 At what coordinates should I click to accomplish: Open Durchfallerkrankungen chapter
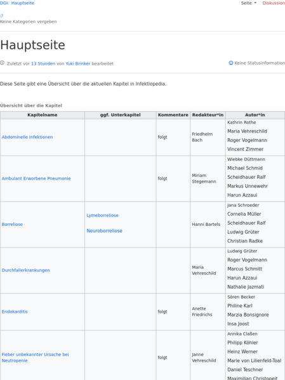pos(26,270)
